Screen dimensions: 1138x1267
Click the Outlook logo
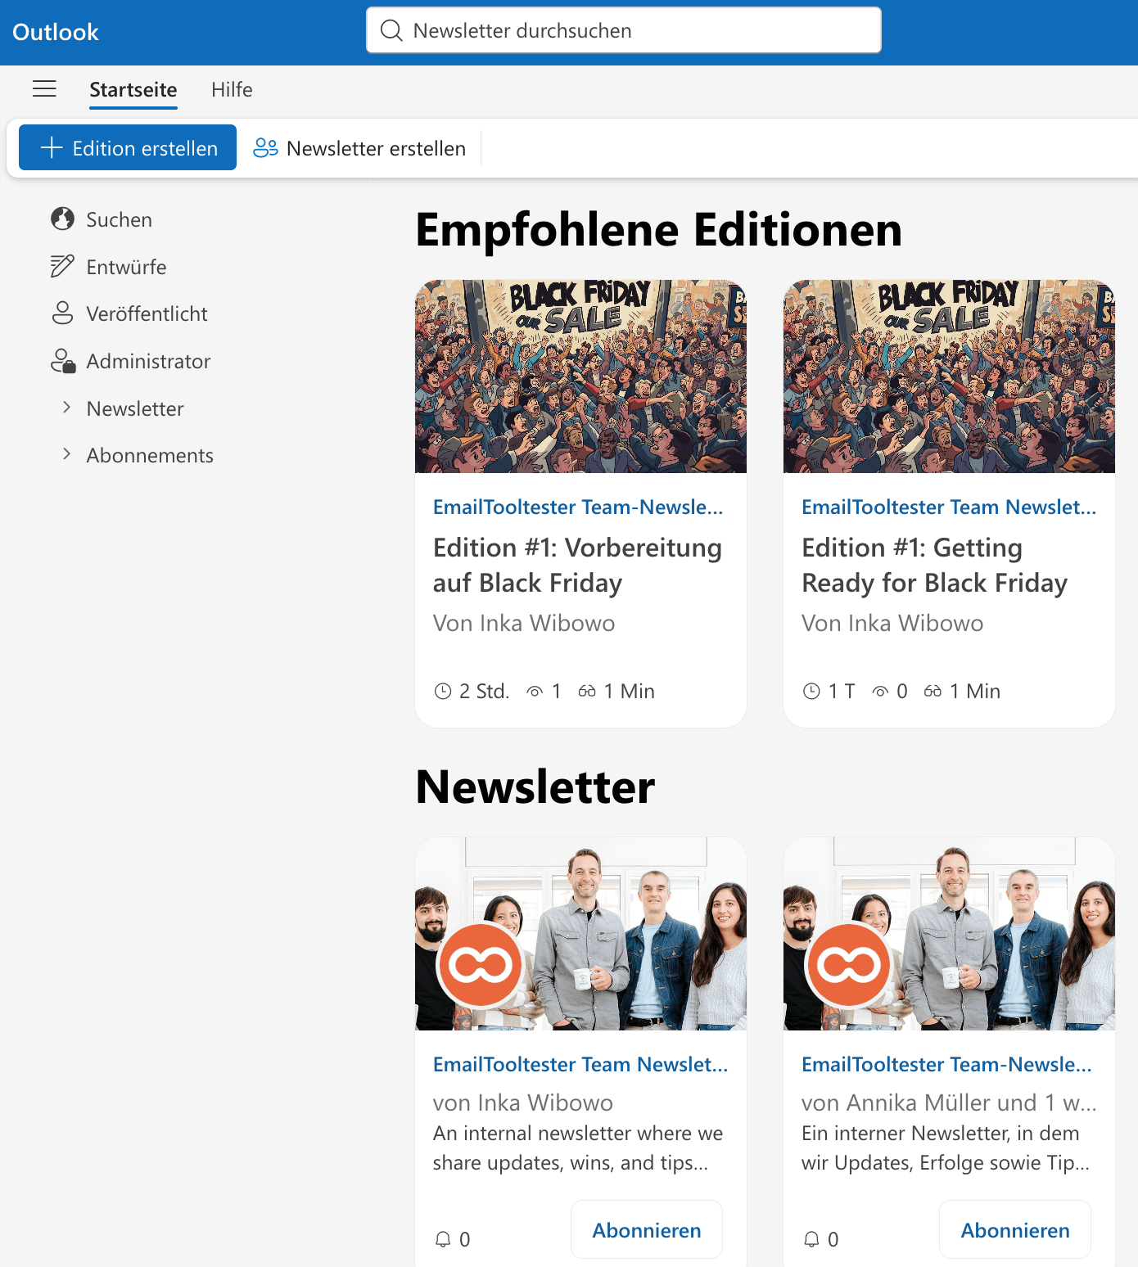click(55, 32)
